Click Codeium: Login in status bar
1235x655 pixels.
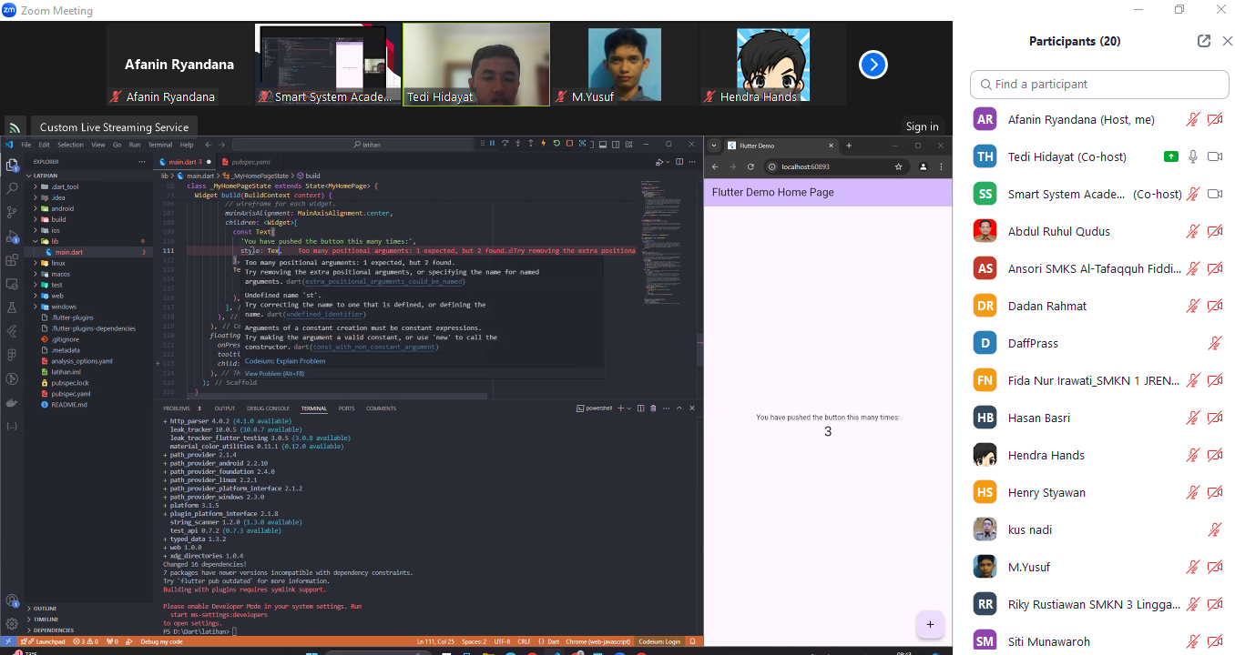coord(659,641)
